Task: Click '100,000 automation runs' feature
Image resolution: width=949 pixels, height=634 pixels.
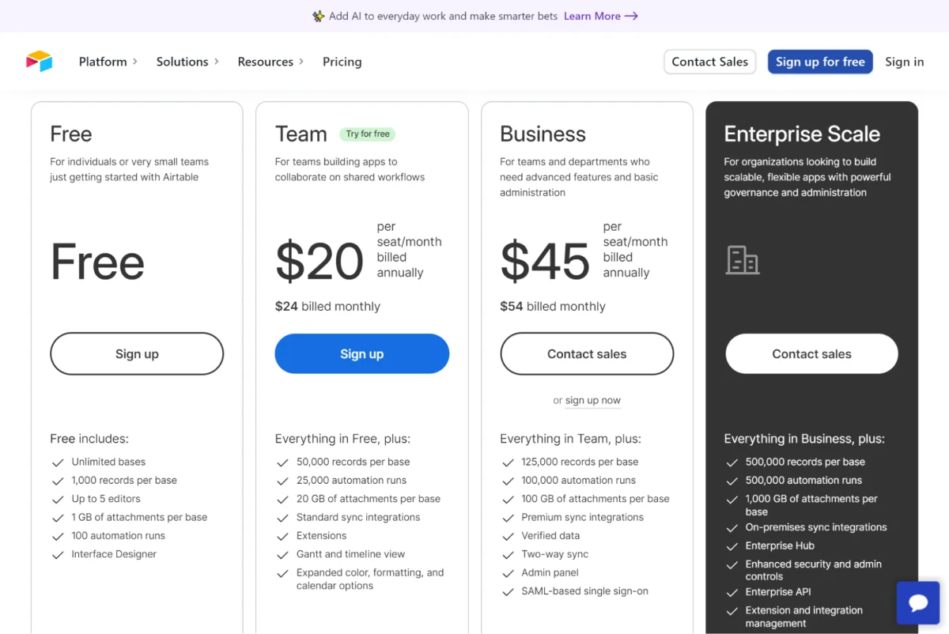Action: [x=579, y=481]
